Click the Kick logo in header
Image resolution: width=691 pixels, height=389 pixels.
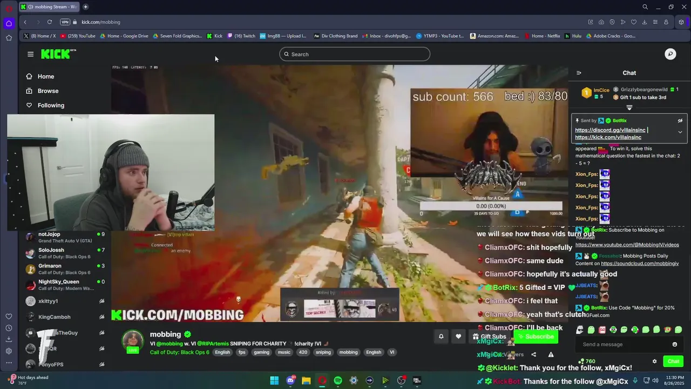pos(58,54)
